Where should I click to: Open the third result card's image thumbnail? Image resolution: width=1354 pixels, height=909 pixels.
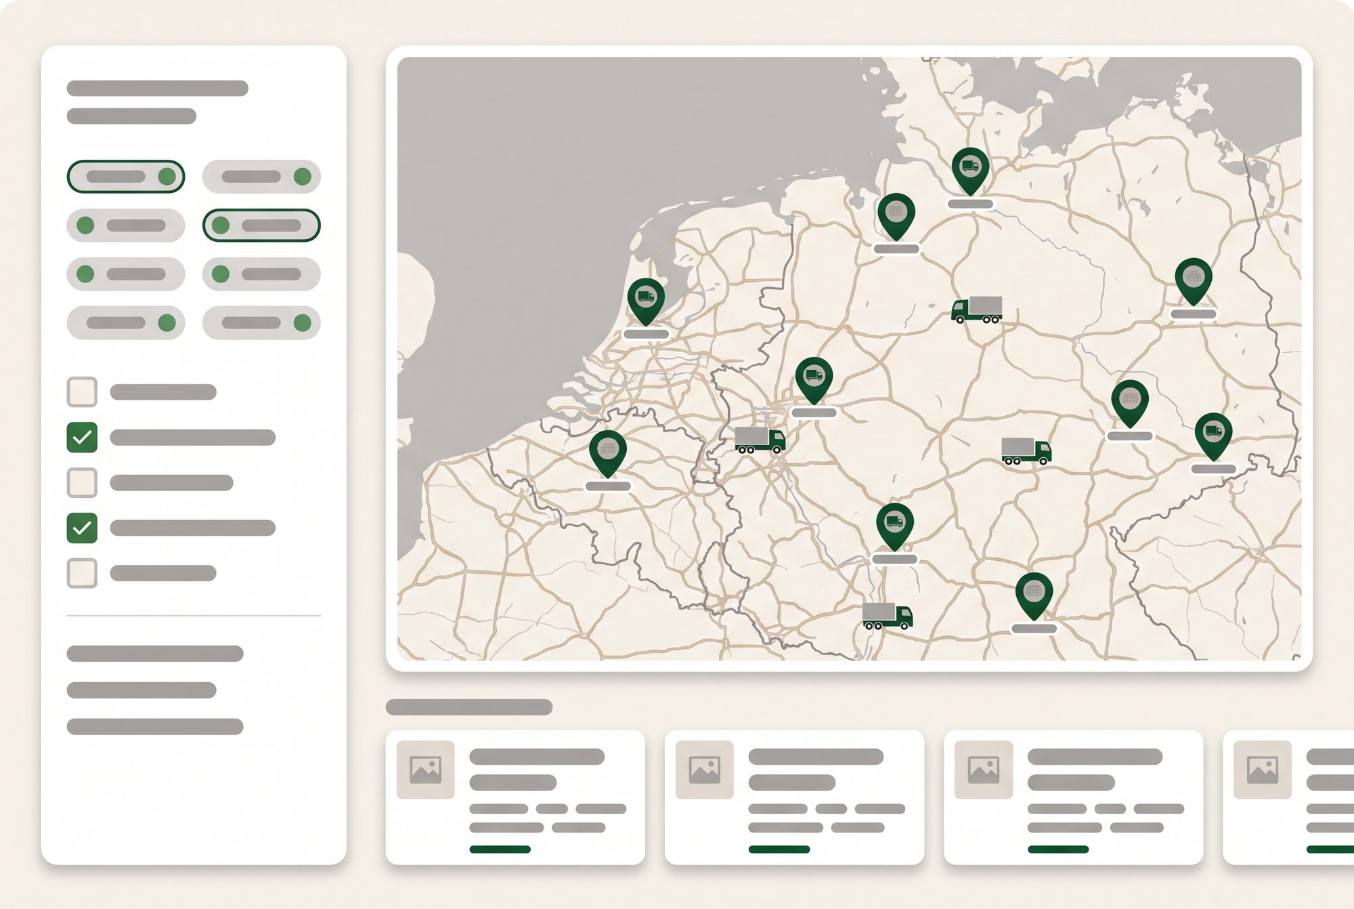pos(983,770)
